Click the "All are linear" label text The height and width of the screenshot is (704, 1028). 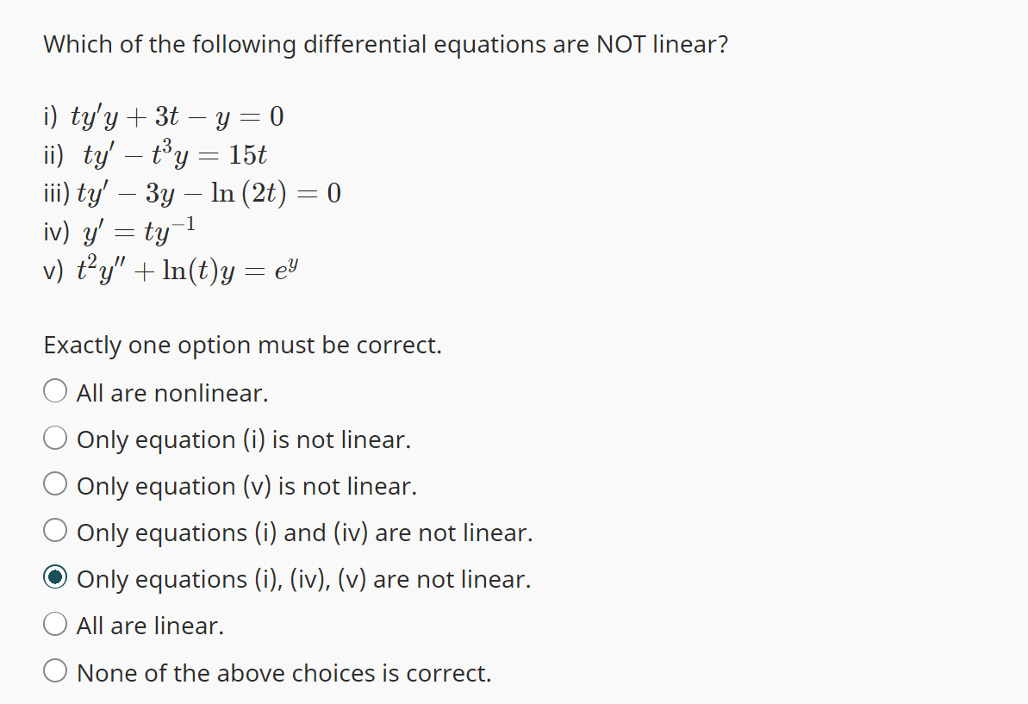(x=150, y=625)
